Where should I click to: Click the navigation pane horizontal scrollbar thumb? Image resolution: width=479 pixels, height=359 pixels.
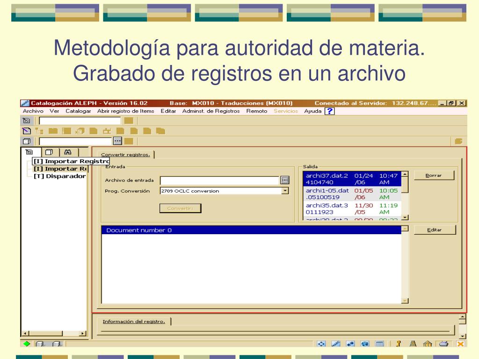pos(46,333)
